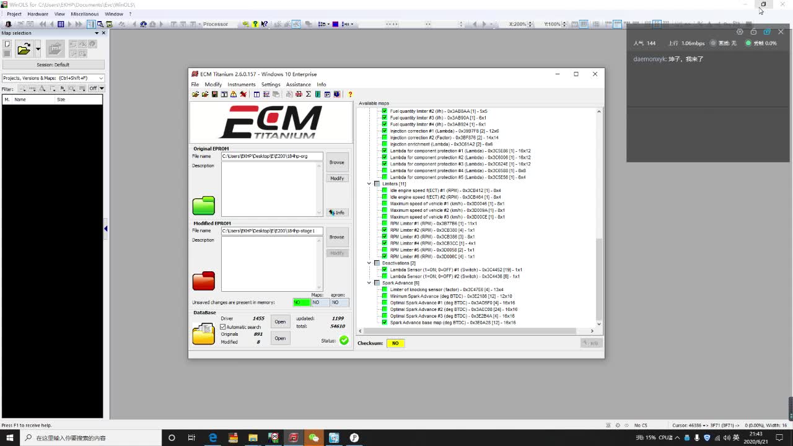Open Microsoft Edge from the taskbar

tap(212, 438)
